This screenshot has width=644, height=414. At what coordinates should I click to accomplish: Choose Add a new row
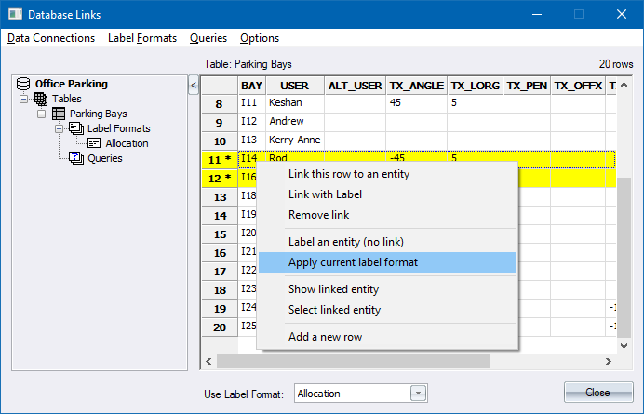pyautogui.click(x=325, y=336)
